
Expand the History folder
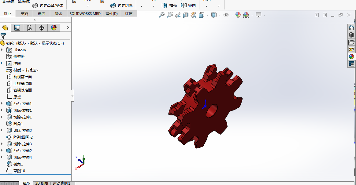tap(2, 50)
